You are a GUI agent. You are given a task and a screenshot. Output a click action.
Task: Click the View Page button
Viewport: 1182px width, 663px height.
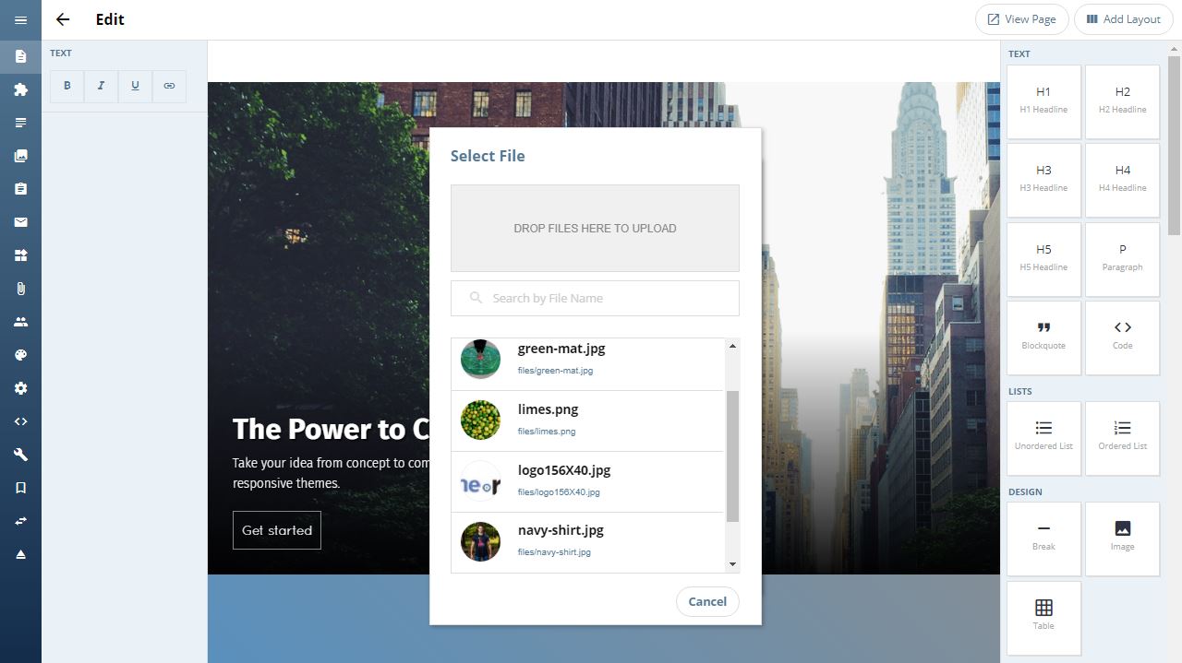pyautogui.click(x=1022, y=19)
